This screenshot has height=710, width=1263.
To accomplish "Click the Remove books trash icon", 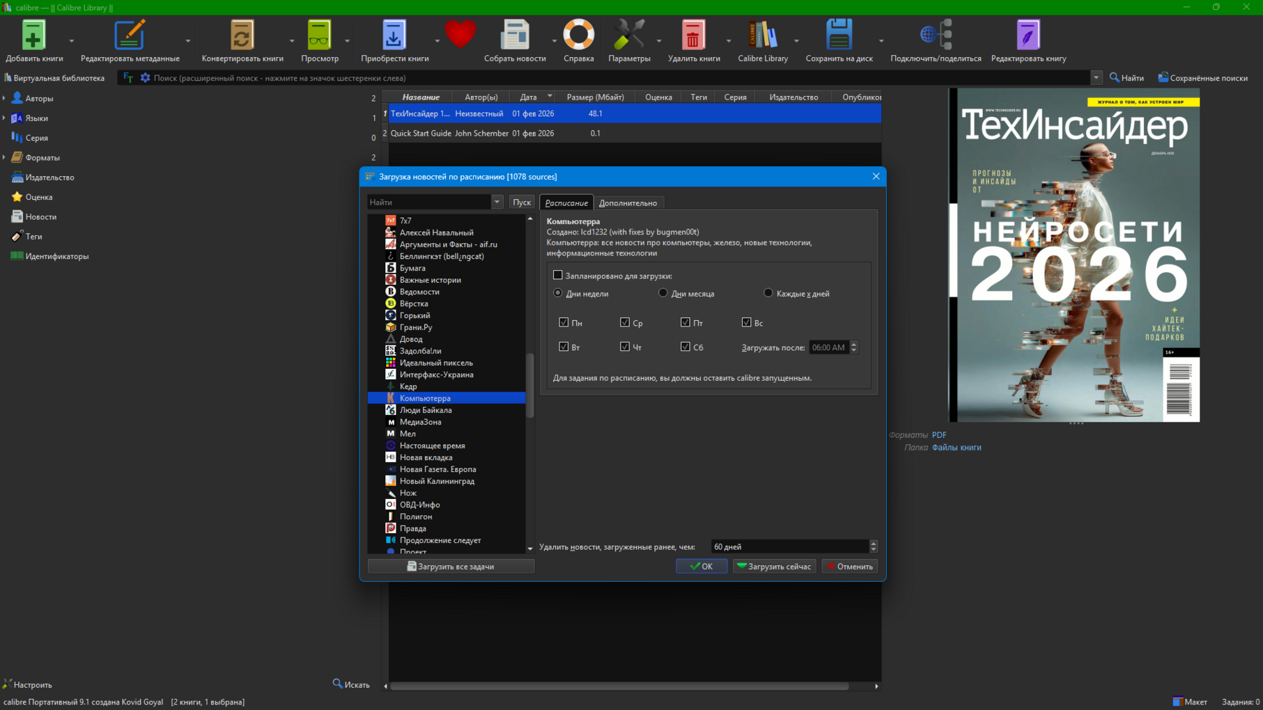I will (693, 36).
